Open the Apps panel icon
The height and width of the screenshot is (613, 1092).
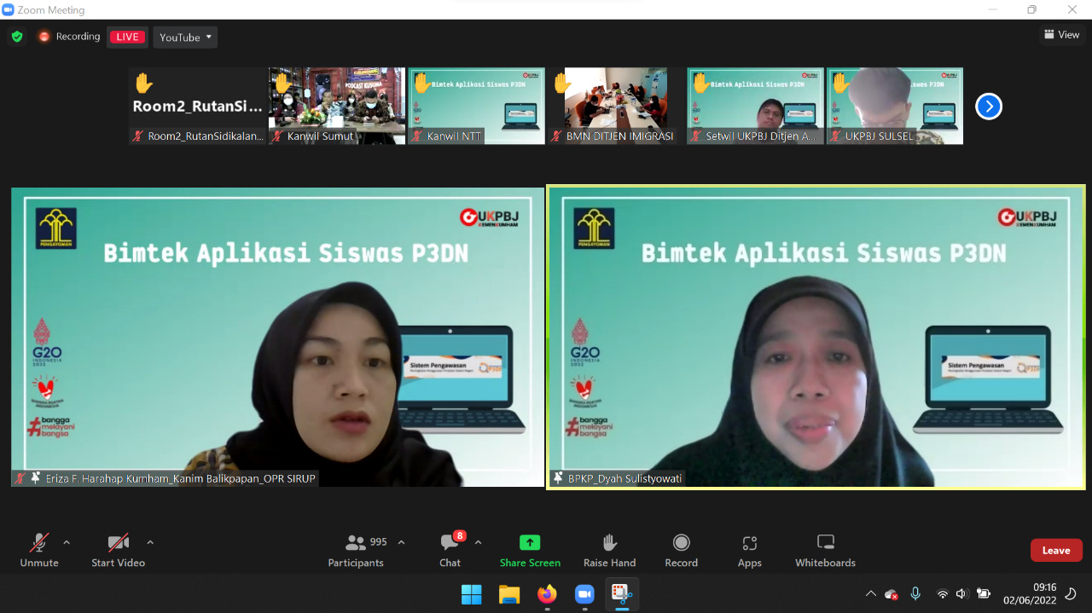click(749, 543)
